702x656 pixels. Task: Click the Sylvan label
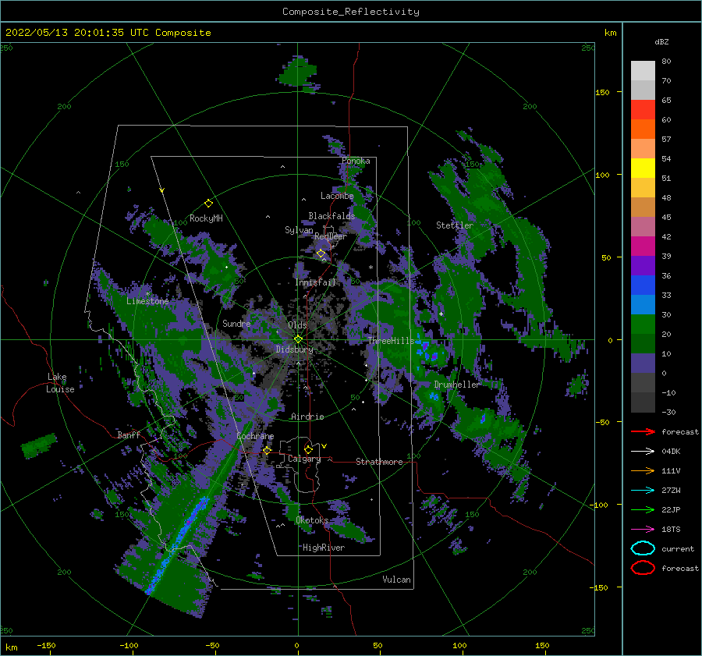299,230
